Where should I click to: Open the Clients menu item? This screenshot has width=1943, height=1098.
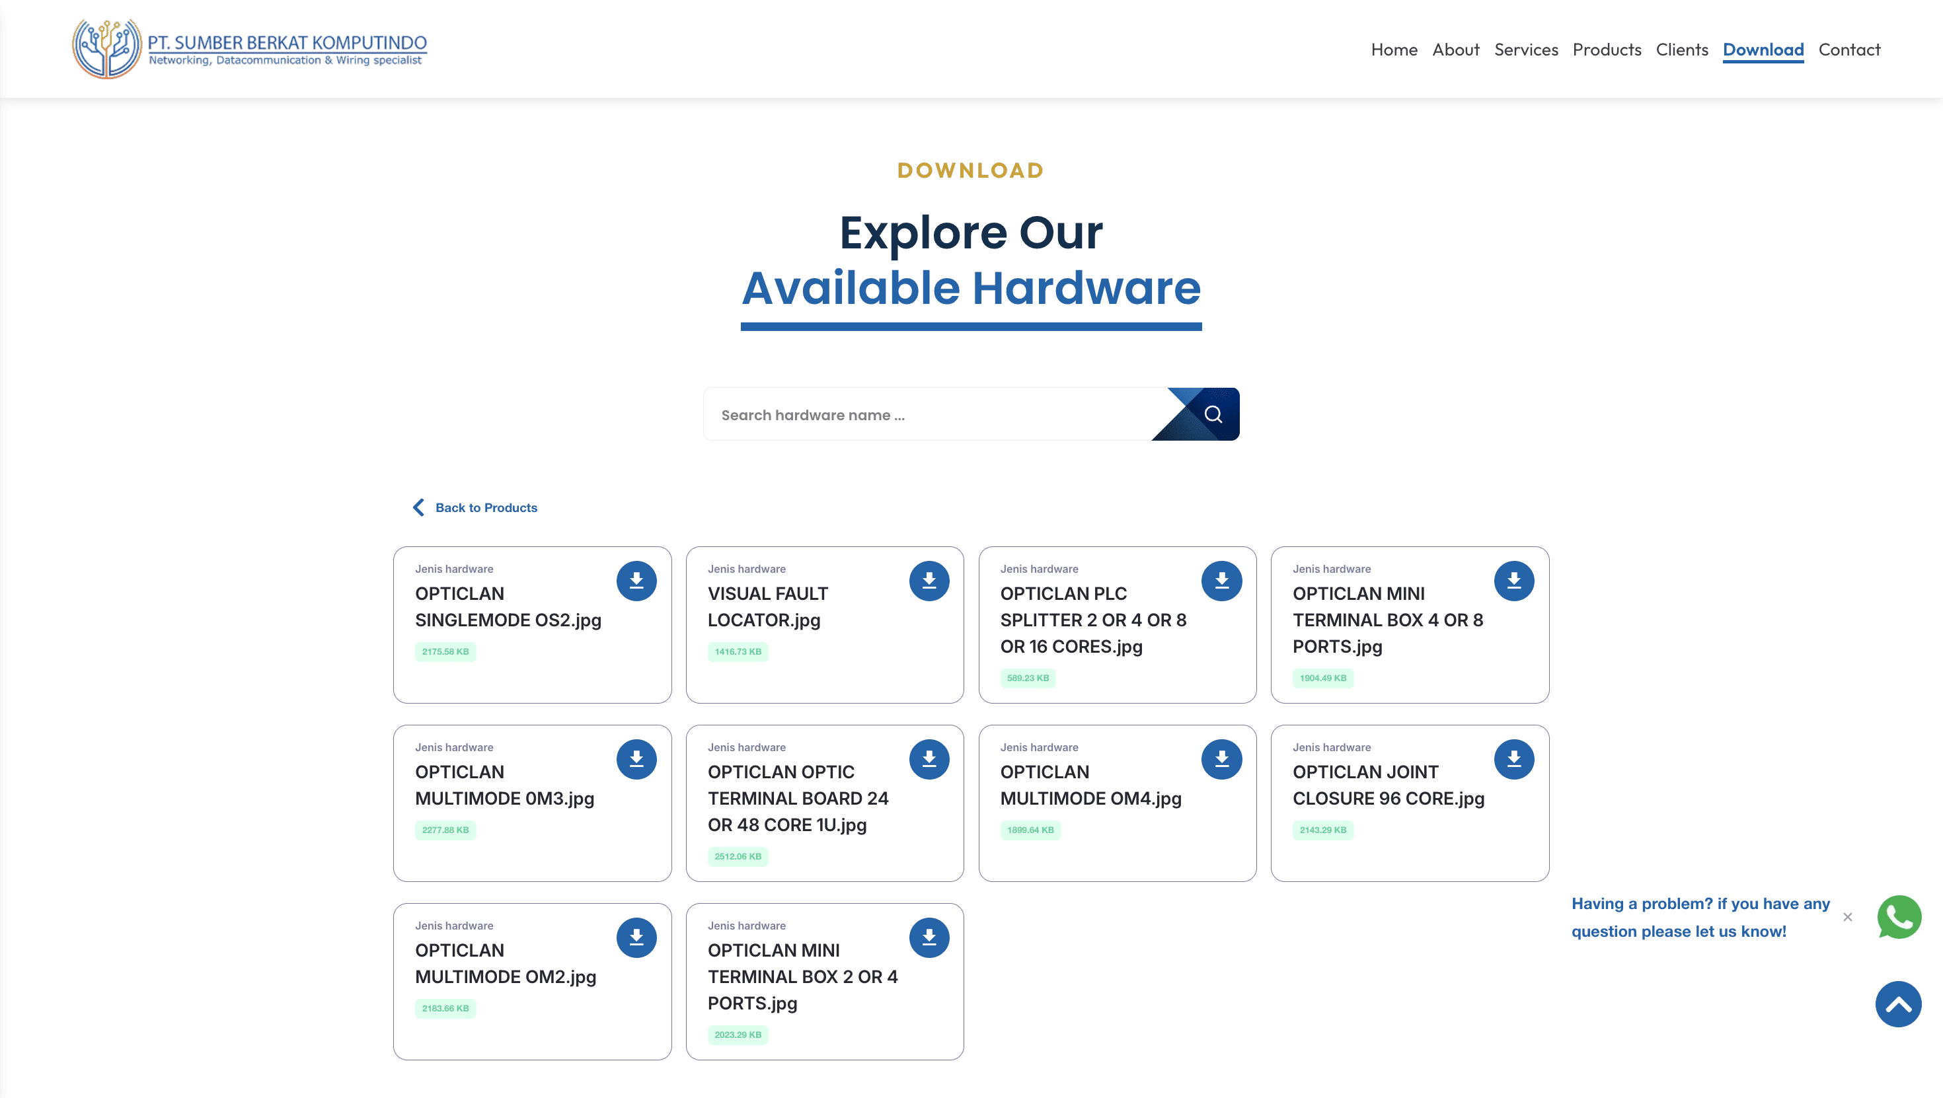click(1681, 50)
